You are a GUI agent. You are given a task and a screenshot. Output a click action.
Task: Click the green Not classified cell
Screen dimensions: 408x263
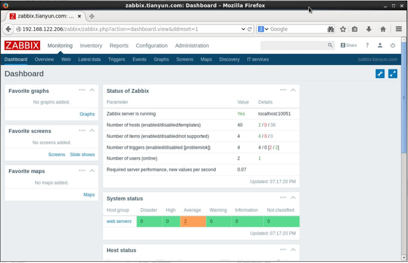[x=282, y=221]
